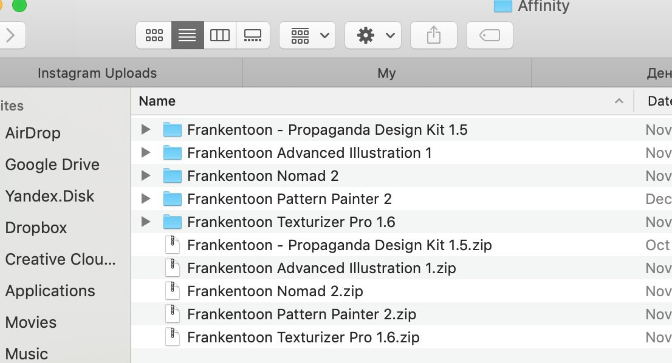
Task: Click the Oct date of Propaganda Kit zip
Action: [x=658, y=245]
